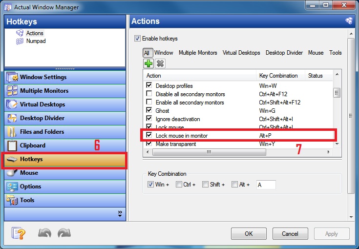Click actions list scroll down arrow
359x249 pixels.
click(x=337, y=144)
